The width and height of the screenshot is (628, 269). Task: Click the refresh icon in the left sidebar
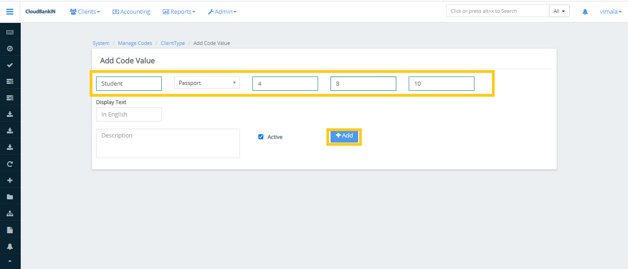[10, 163]
